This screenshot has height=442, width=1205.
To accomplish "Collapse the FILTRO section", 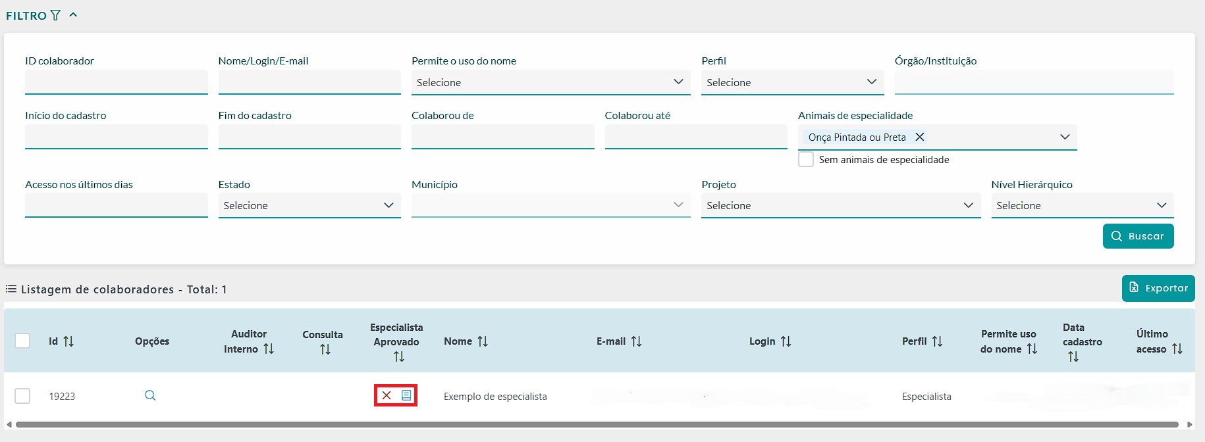I will tap(73, 15).
